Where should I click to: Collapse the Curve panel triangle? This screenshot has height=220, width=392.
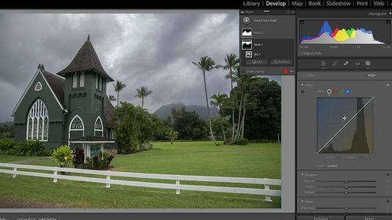point(302,85)
